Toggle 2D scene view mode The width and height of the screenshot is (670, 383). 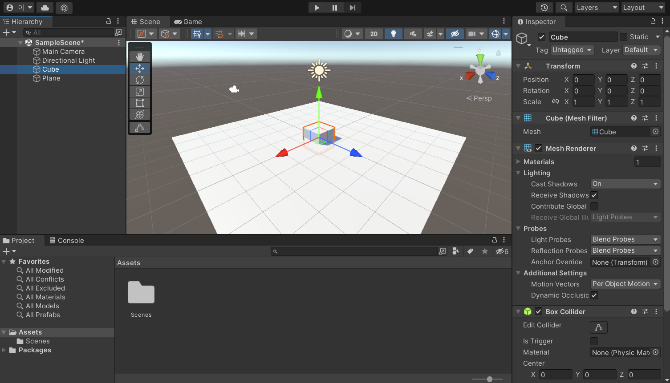click(x=374, y=34)
